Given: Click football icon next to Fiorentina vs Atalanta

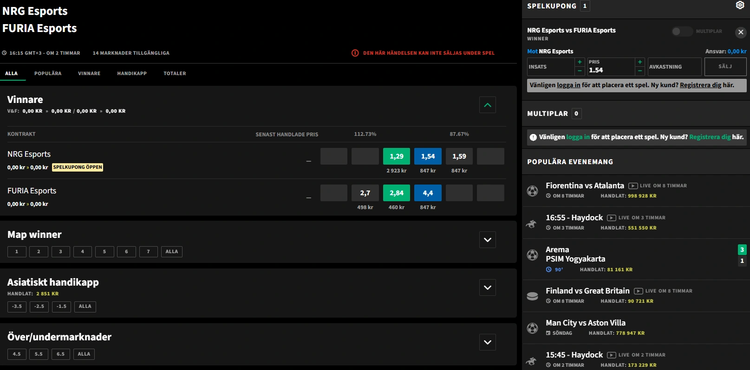Looking at the screenshot, I should click(533, 191).
